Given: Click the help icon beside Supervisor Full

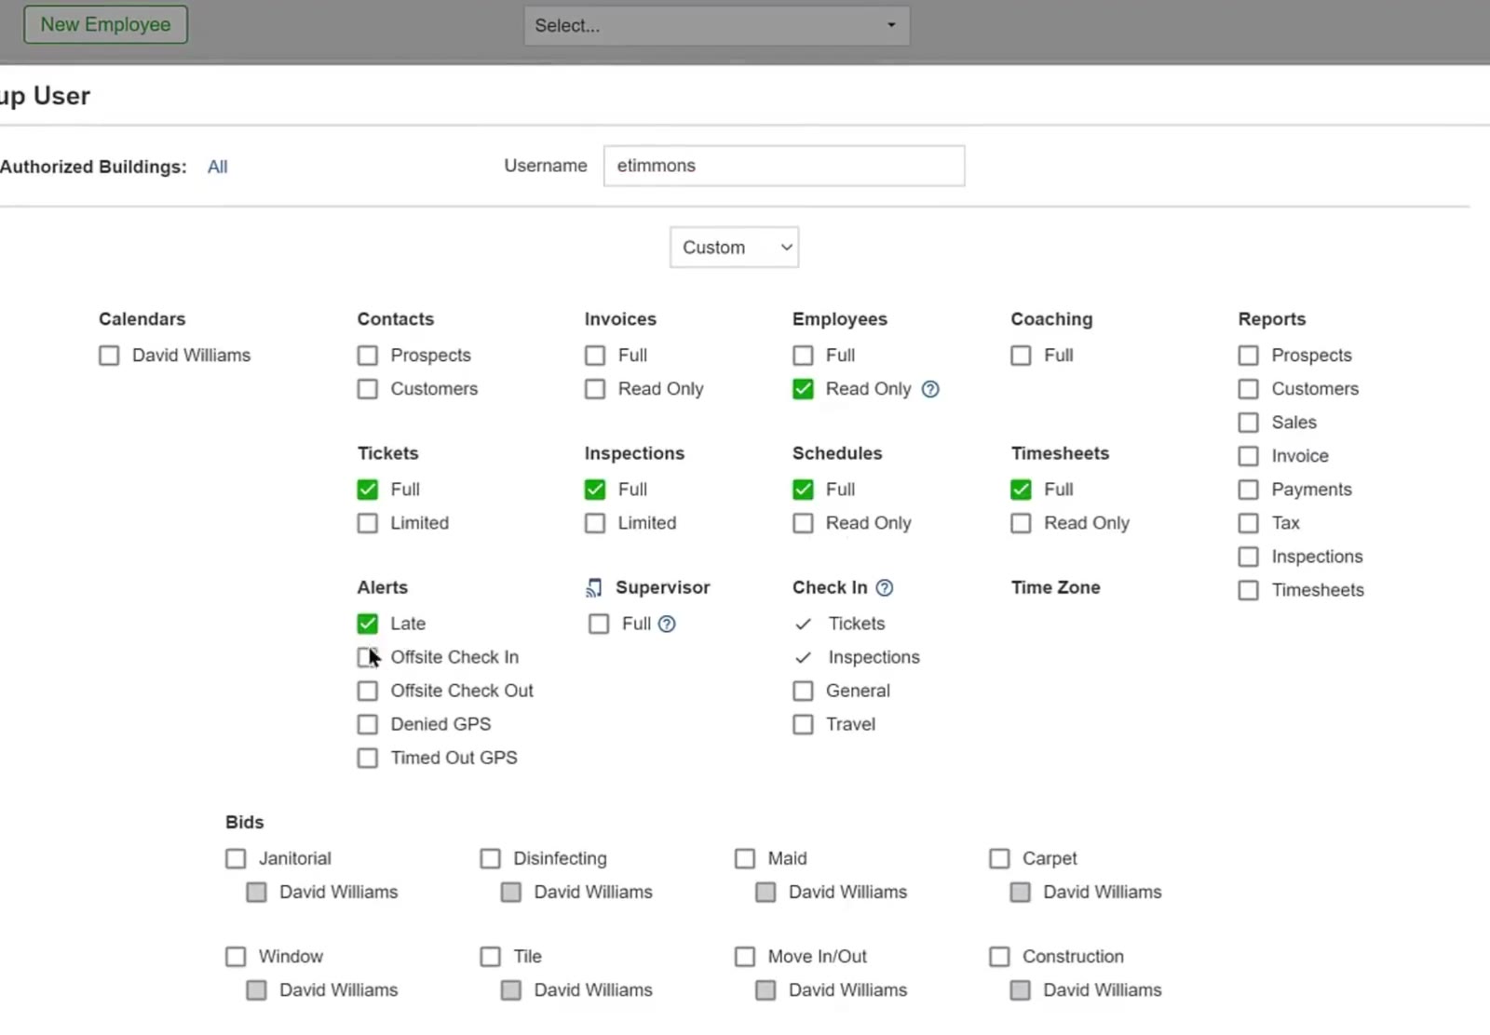Looking at the screenshot, I should [x=667, y=624].
